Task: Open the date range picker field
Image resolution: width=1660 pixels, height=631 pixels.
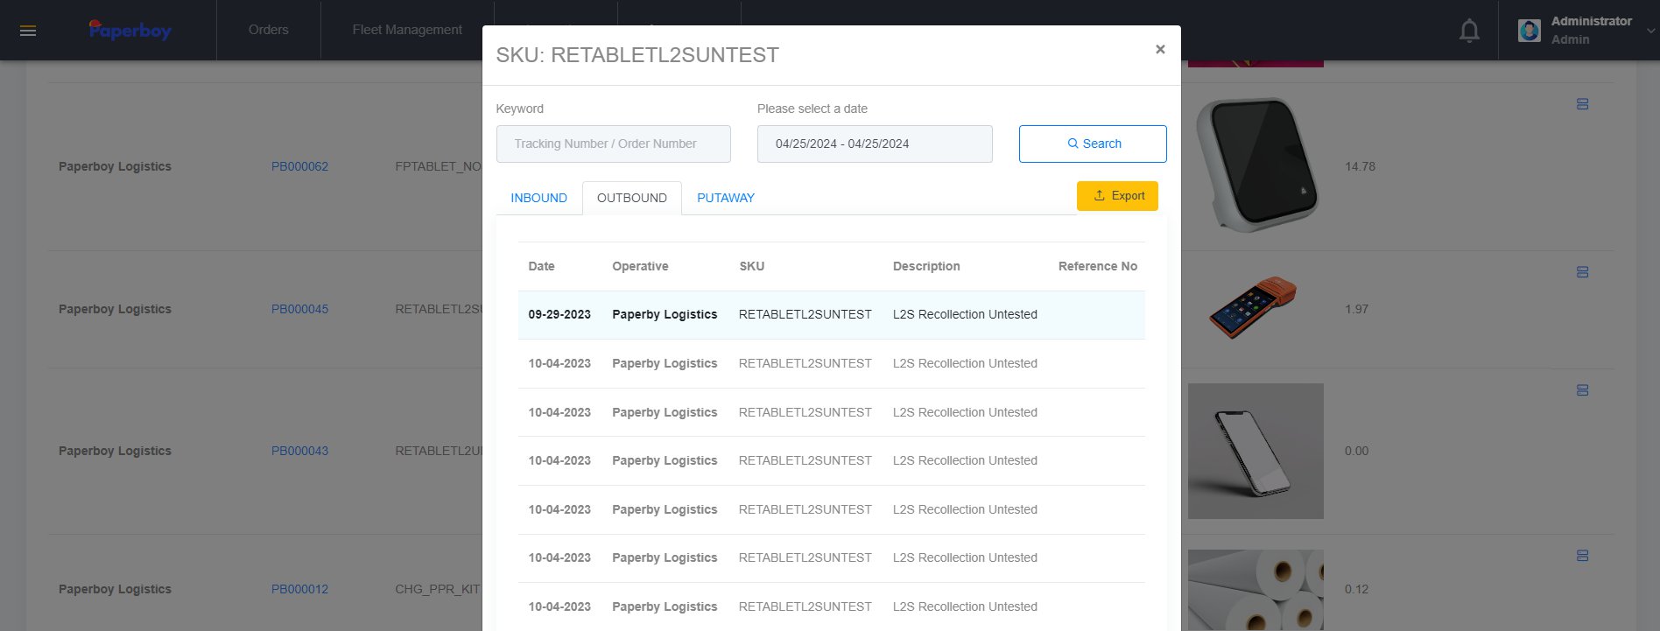Action: [x=874, y=144]
